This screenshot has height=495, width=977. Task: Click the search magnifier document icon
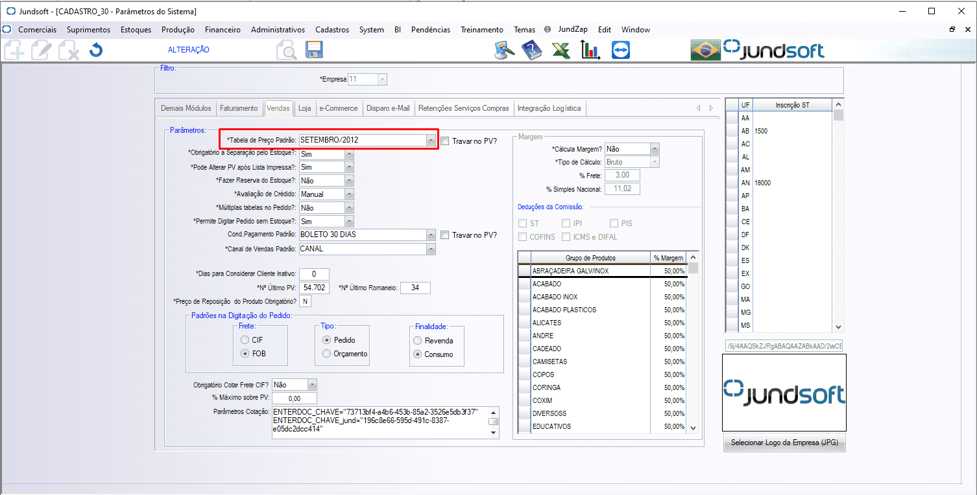[286, 51]
